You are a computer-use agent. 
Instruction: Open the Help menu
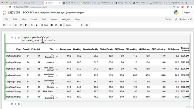tap(77, 19)
